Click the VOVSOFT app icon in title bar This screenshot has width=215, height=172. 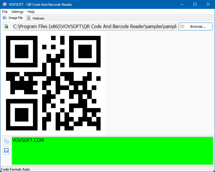coord(5,4)
